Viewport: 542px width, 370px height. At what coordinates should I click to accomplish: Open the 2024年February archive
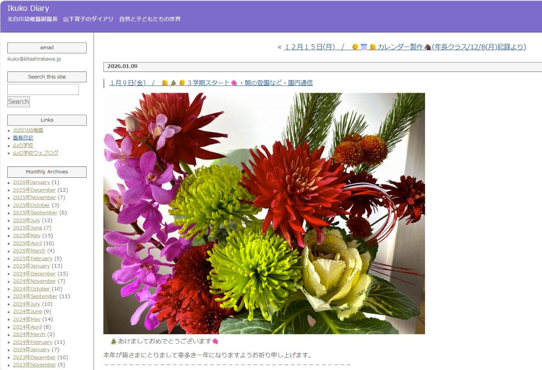[x=33, y=342]
